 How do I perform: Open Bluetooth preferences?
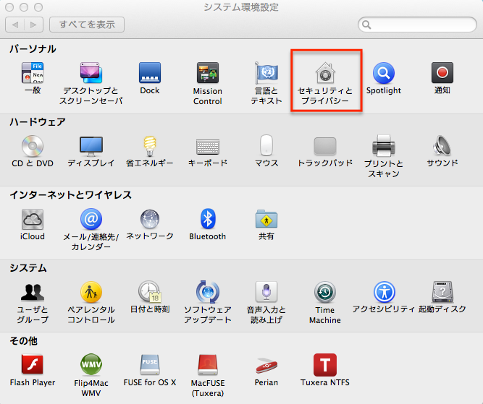(208, 219)
